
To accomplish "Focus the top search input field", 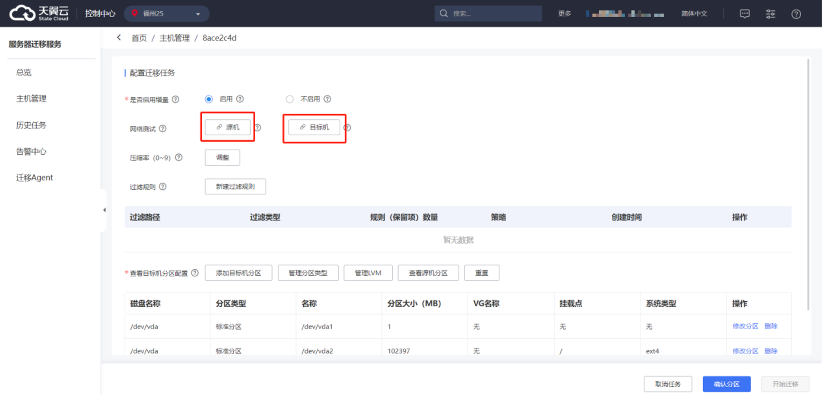I will coord(488,13).
